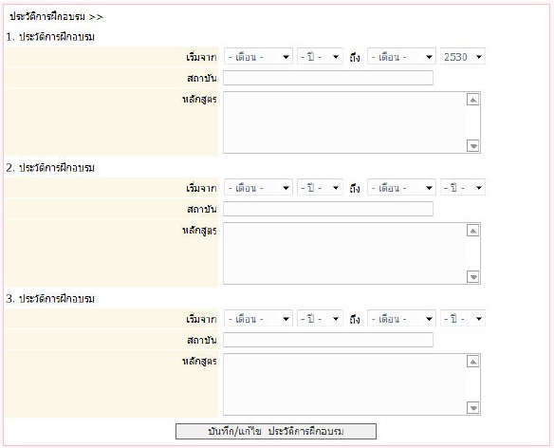Open the start year dropdown in section 1

pos(320,57)
